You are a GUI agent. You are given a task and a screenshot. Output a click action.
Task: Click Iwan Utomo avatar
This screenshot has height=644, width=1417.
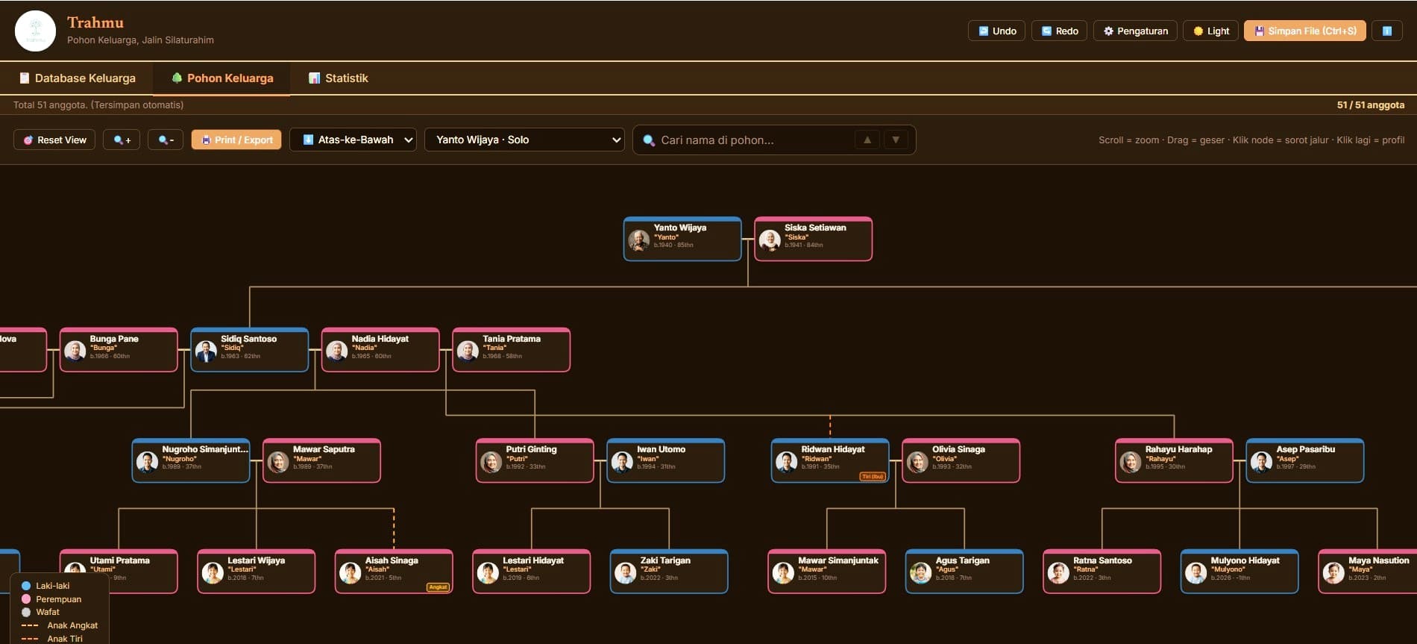click(622, 462)
